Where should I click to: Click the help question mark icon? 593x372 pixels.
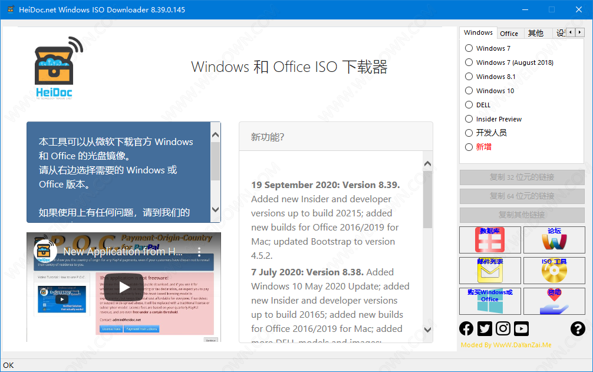coord(578,329)
